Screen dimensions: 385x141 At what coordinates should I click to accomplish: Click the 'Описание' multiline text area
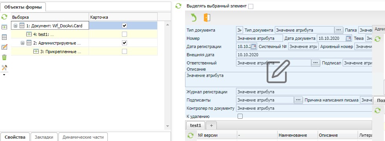tap(279, 80)
